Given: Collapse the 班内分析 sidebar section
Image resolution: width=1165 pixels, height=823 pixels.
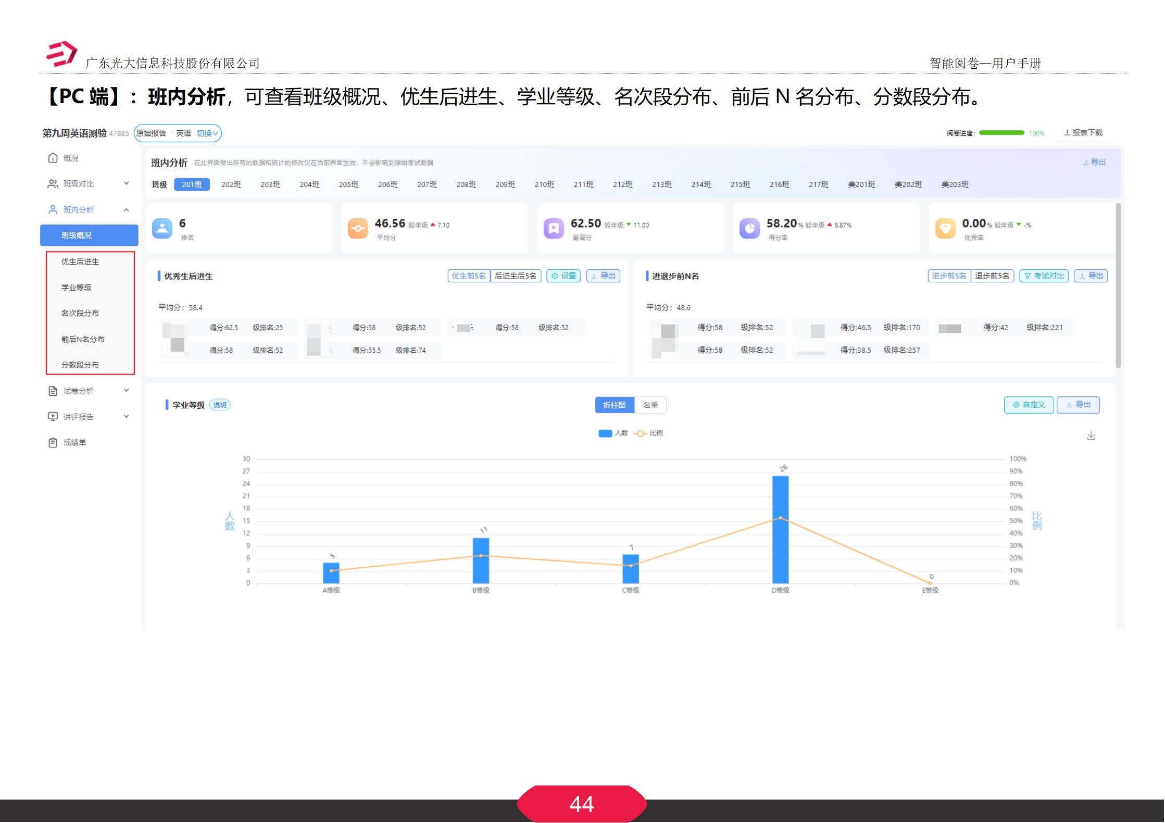Looking at the screenshot, I should tap(126, 209).
